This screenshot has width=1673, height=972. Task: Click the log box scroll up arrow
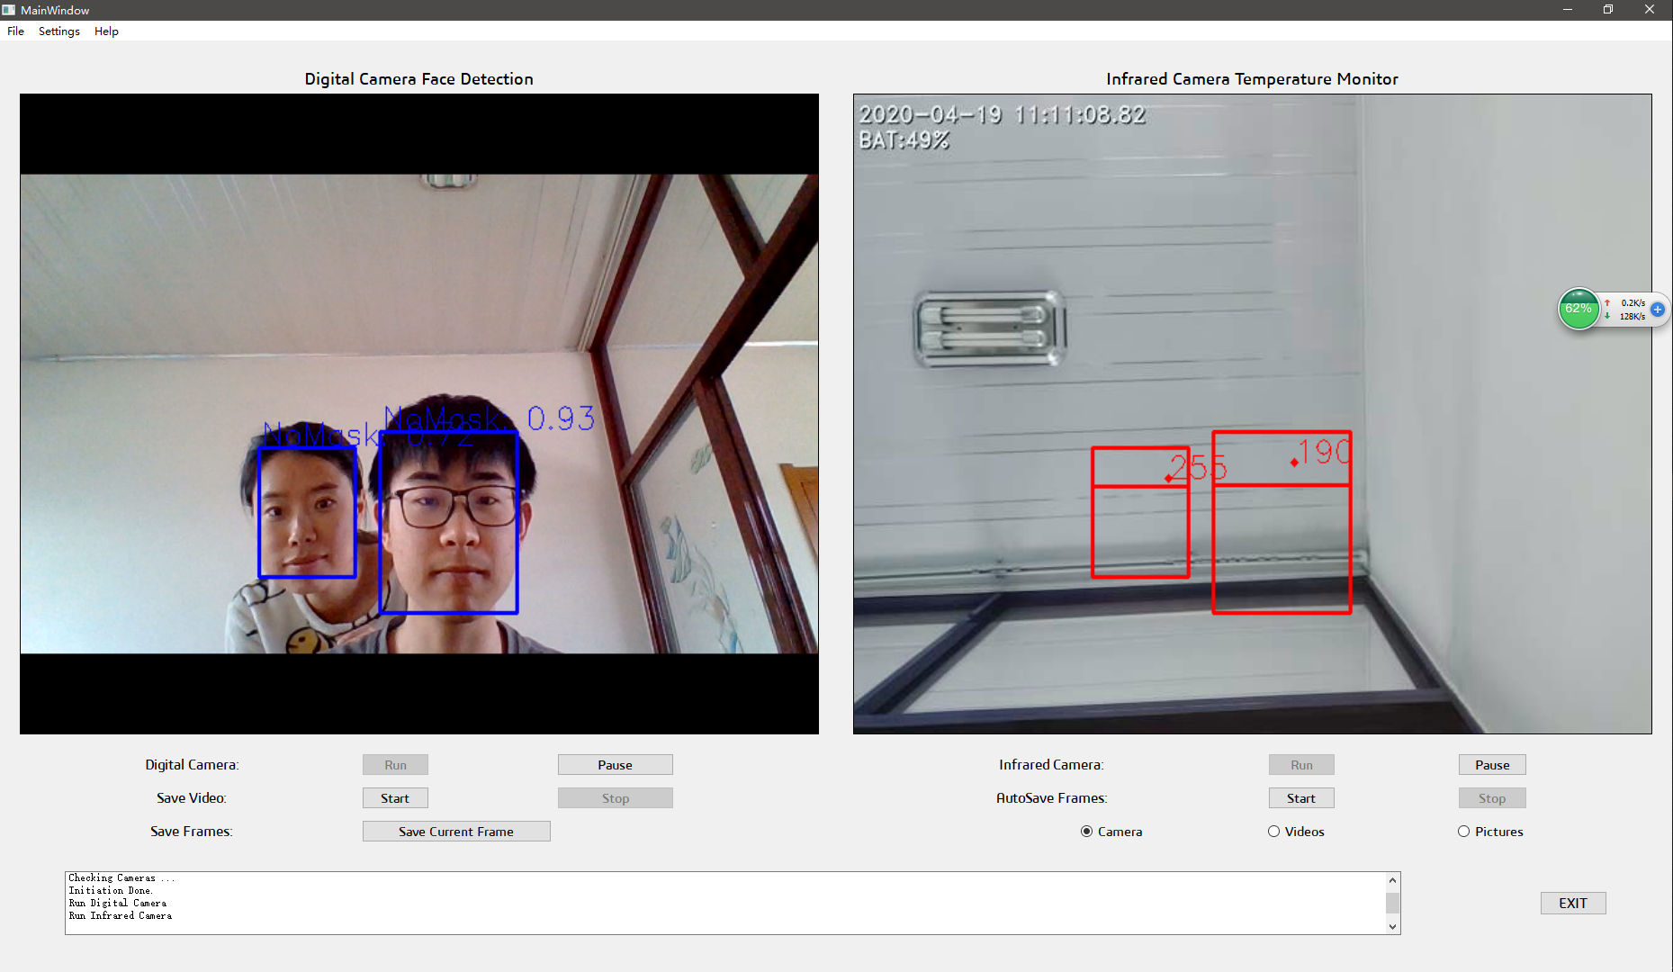1392,880
